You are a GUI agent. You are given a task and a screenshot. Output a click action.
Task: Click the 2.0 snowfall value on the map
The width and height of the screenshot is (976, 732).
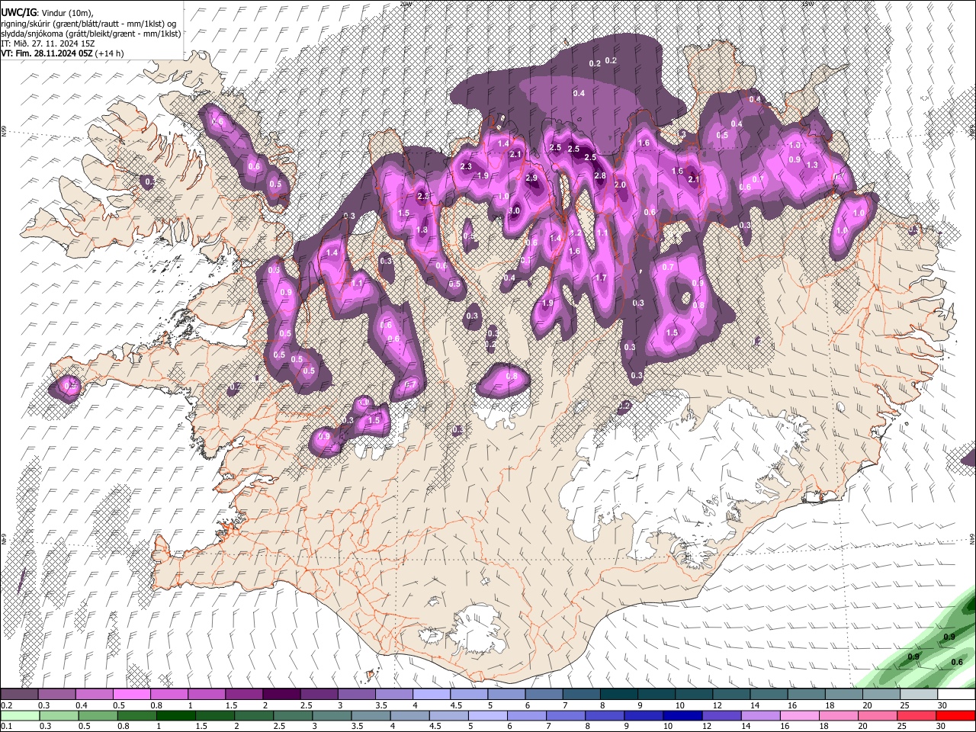(x=620, y=185)
